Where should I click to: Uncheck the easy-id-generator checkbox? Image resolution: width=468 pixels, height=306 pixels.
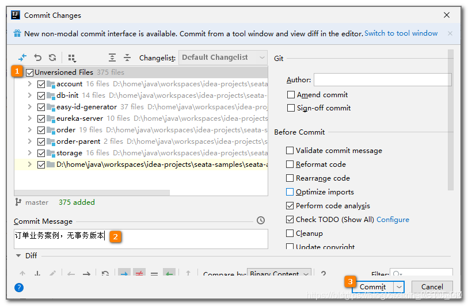pyautogui.click(x=41, y=107)
